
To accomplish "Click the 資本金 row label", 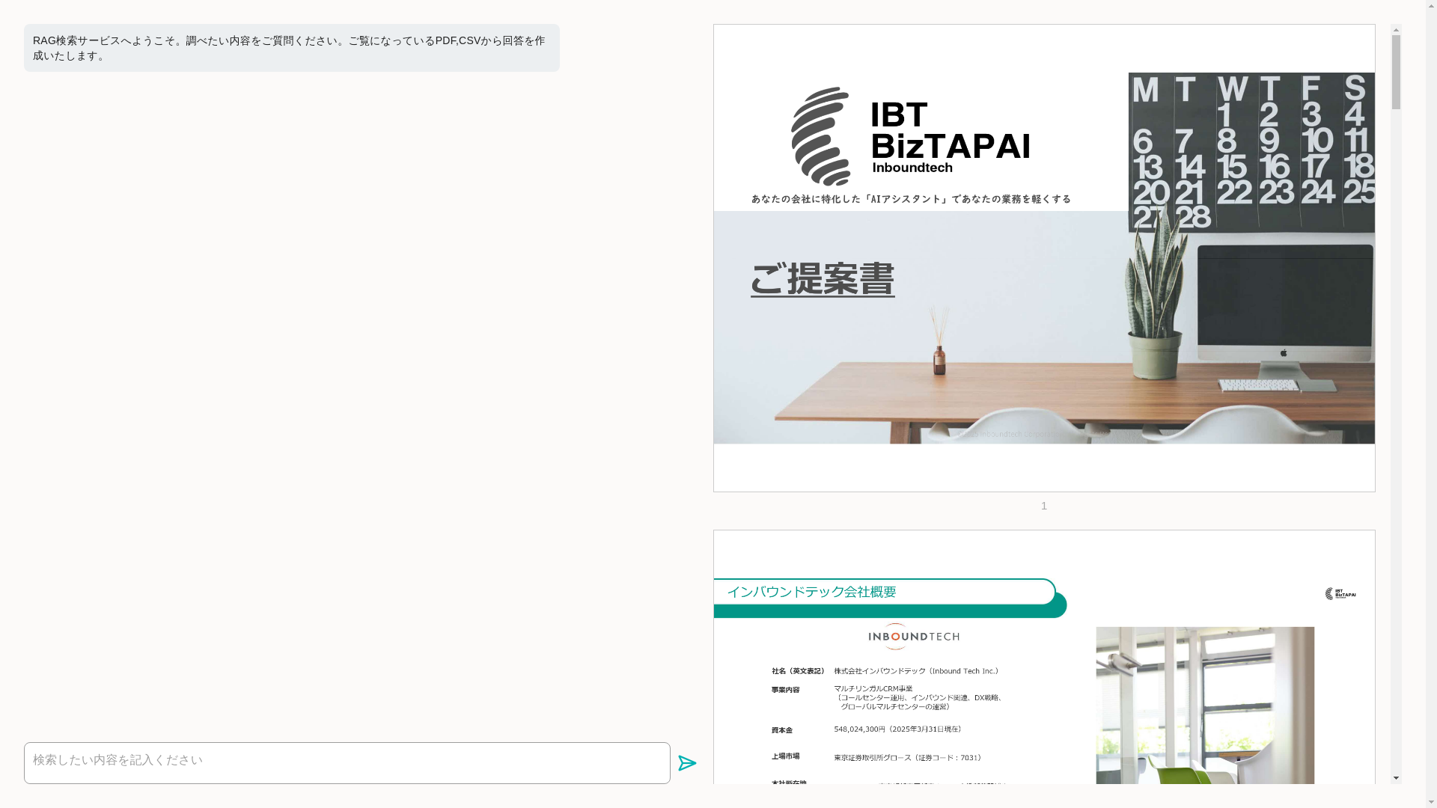I will pyautogui.click(x=781, y=730).
